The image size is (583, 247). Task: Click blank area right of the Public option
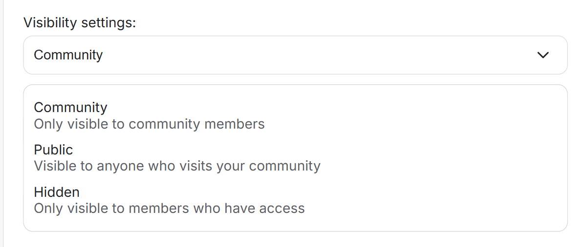(440, 158)
